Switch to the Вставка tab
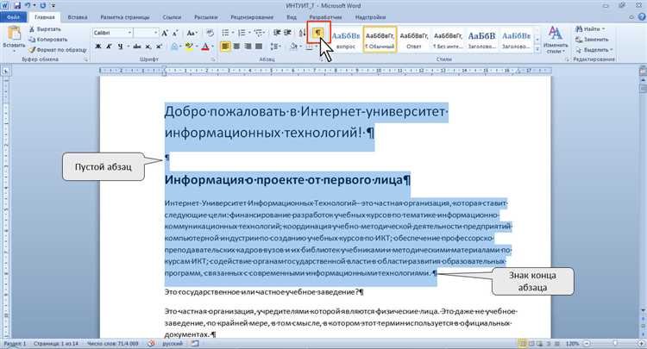 78,17
